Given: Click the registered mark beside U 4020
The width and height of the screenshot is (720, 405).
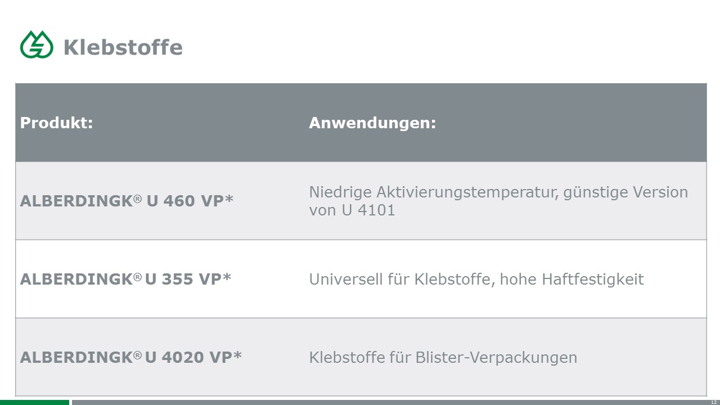Looking at the screenshot, I should pos(138,354).
